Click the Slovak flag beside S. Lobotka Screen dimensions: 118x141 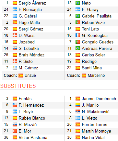click(15, 48)
